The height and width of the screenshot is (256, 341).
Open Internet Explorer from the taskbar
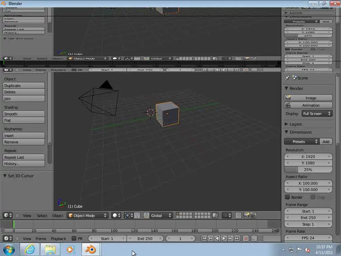(x=30, y=249)
